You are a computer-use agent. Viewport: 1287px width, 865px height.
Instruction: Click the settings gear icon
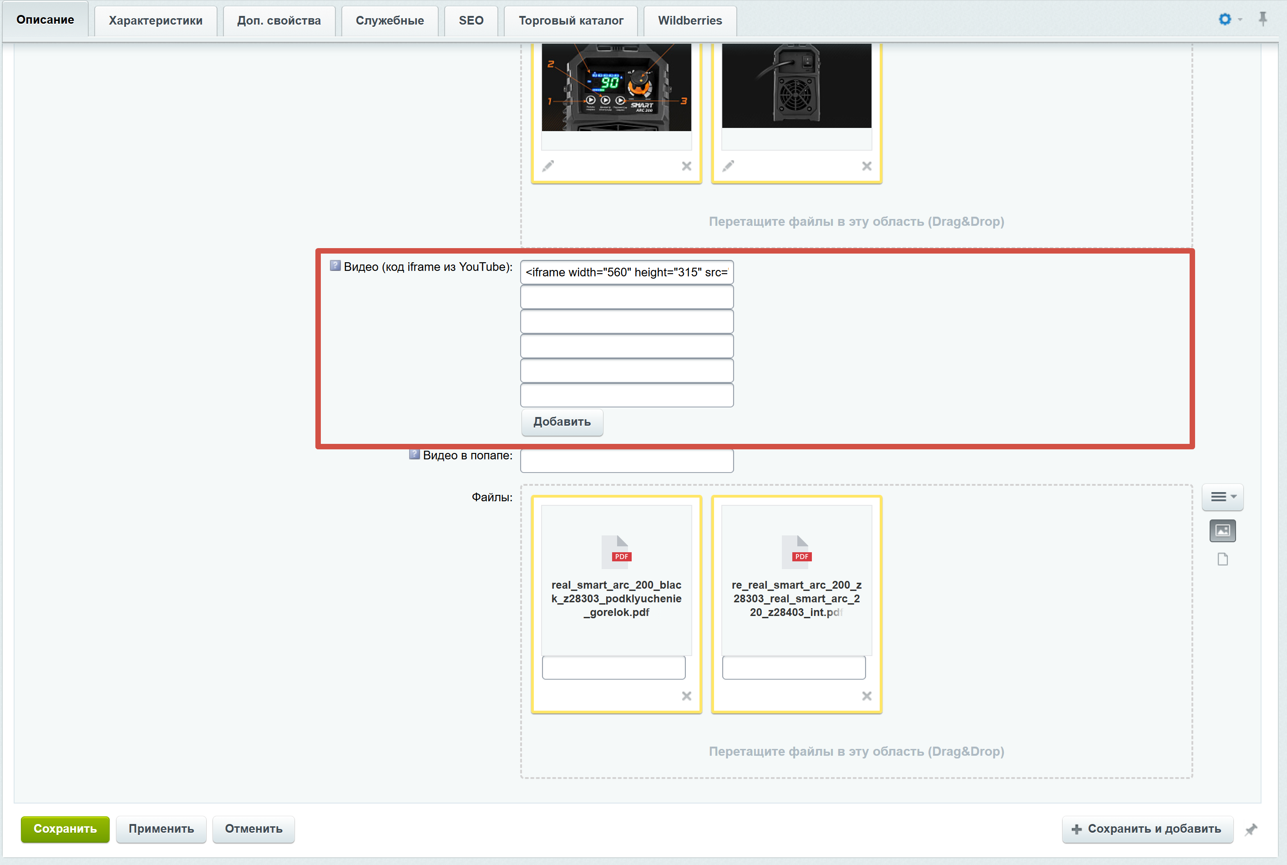[x=1224, y=19]
